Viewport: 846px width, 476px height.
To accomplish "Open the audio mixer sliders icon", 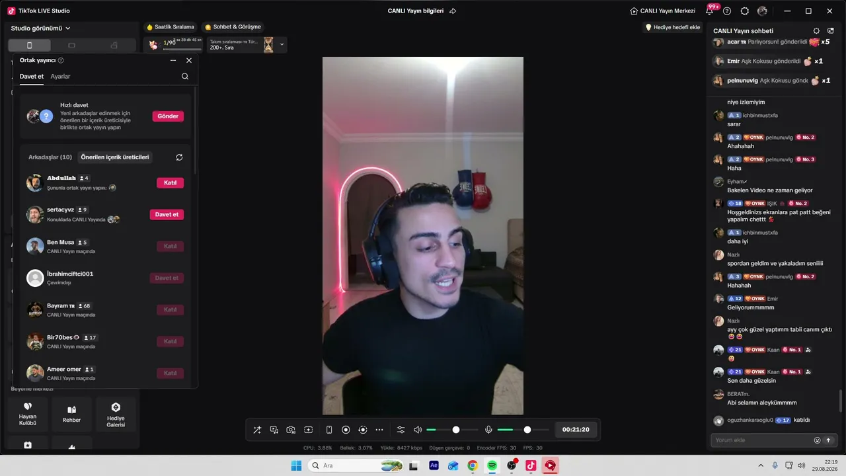I will click(401, 430).
